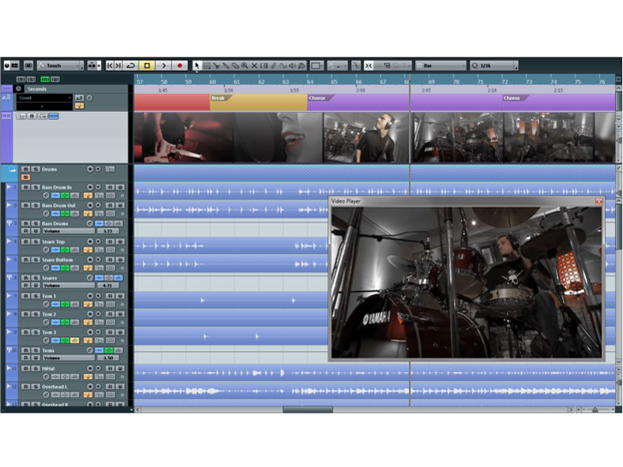
Task: Click Play on the transport bar
Action: [164, 66]
